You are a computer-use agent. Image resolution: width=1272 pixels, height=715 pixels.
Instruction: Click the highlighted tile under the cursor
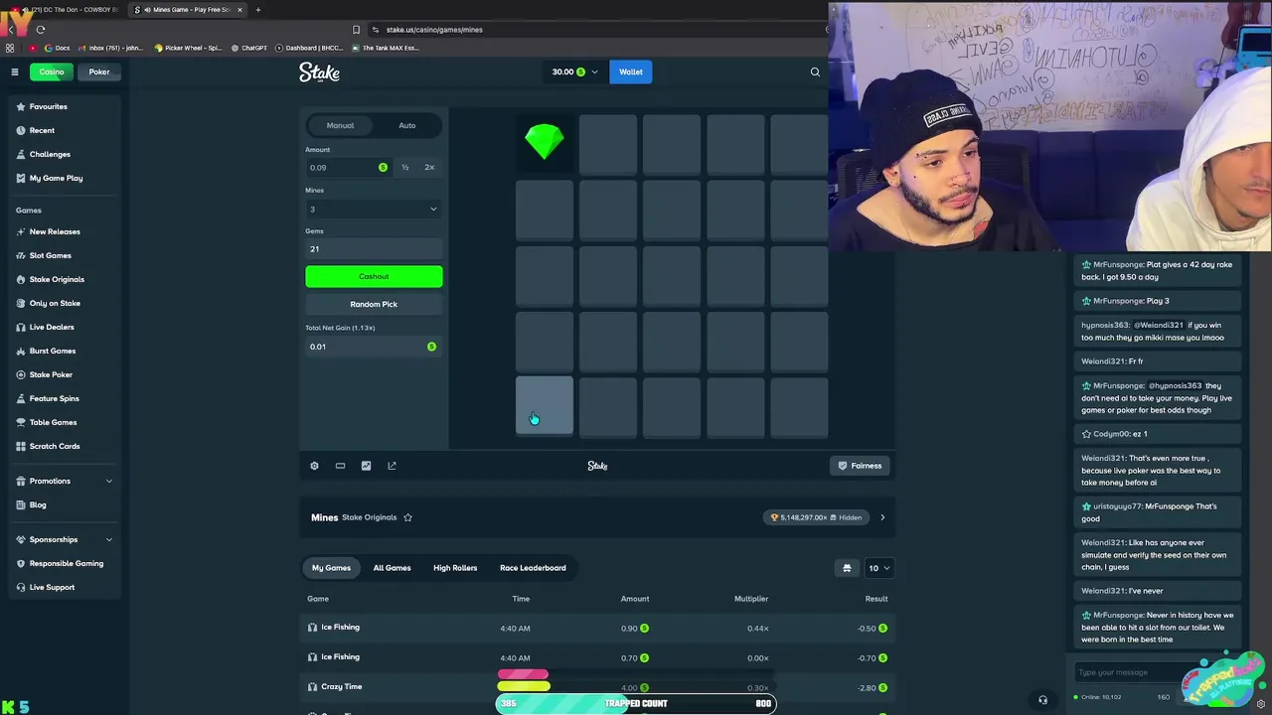point(544,405)
